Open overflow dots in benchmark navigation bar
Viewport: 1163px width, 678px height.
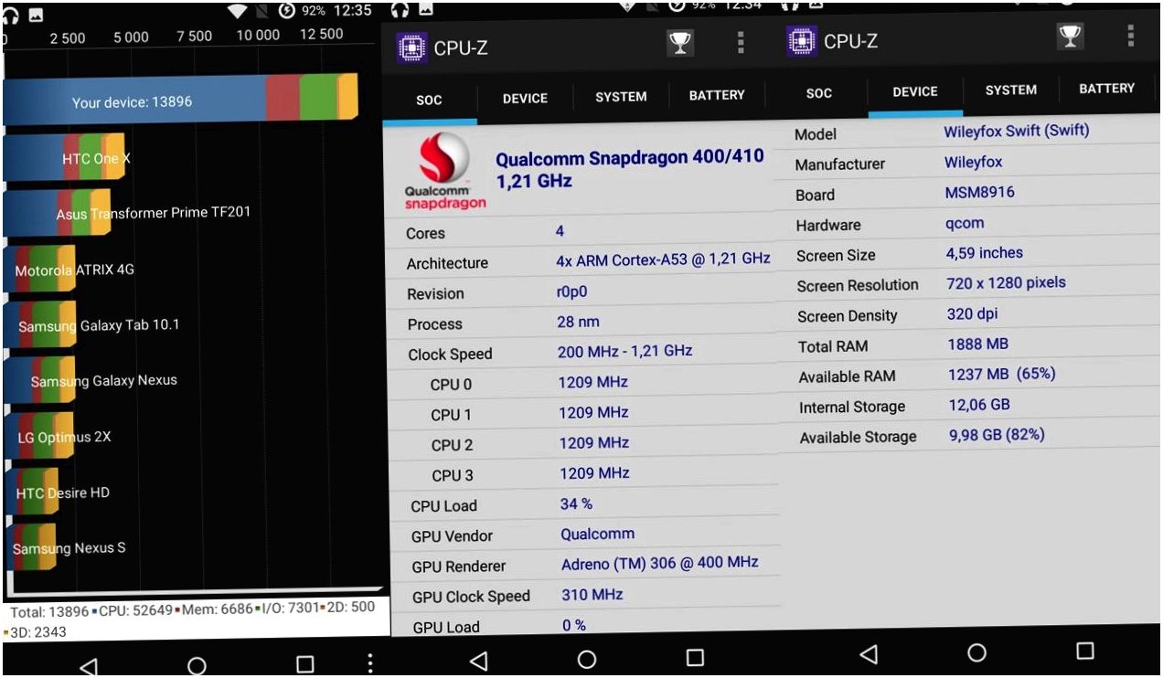click(x=369, y=663)
